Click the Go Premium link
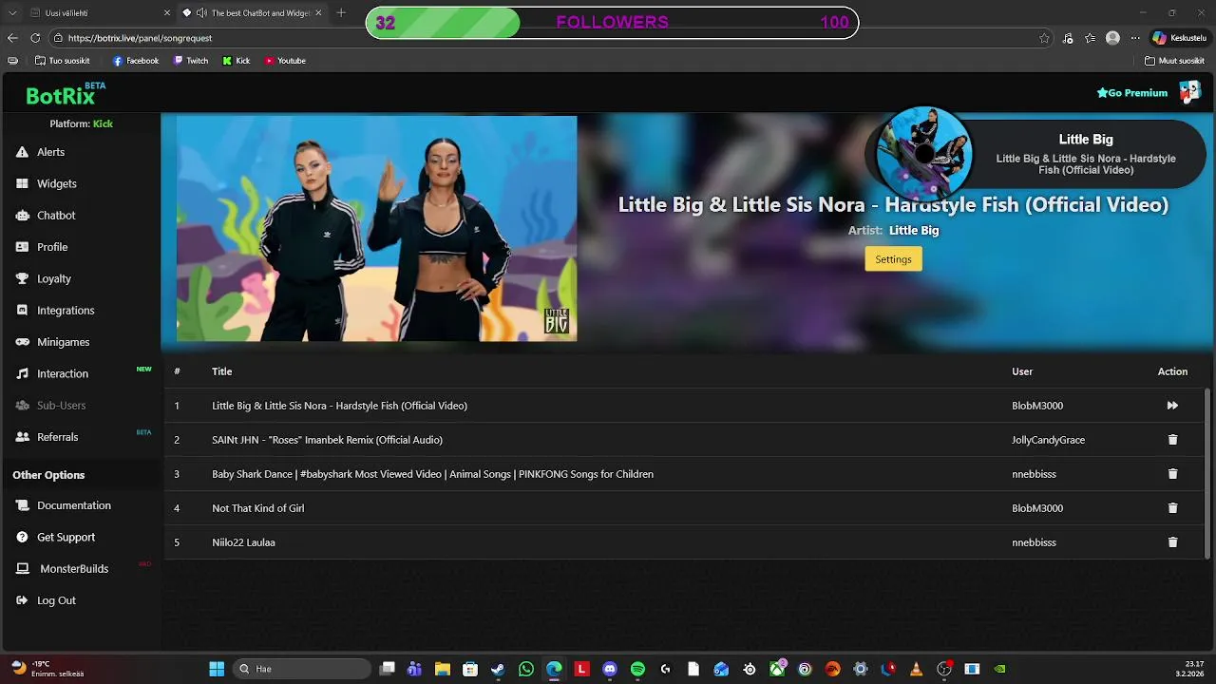 coord(1131,93)
